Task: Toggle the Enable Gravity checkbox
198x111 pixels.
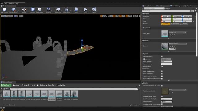Action: click(162, 66)
